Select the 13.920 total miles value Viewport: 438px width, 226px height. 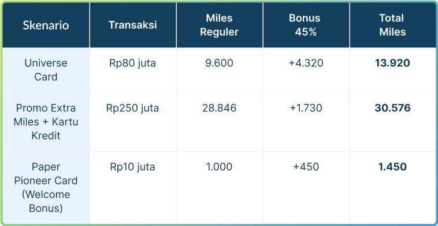[x=392, y=63]
